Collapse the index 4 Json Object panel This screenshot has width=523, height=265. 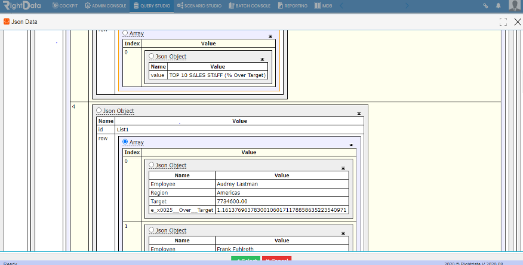(359, 113)
